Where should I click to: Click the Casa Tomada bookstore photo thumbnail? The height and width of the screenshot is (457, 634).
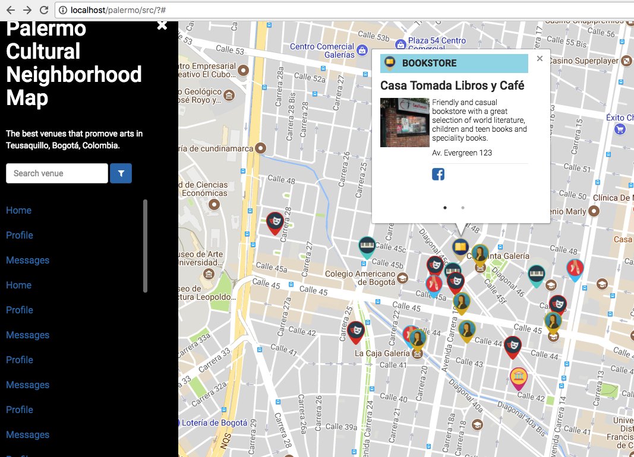click(x=405, y=122)
